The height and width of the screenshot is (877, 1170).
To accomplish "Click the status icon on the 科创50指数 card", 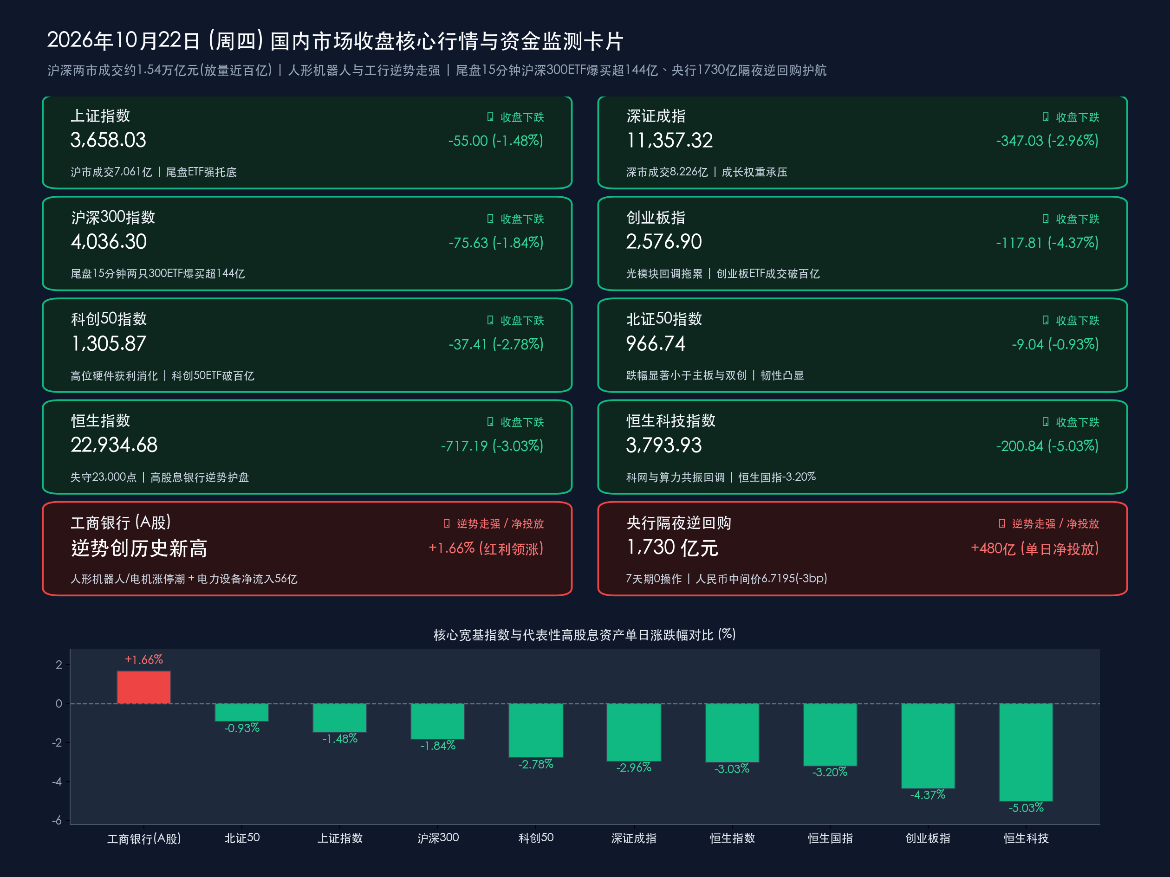I will [490, 320].
